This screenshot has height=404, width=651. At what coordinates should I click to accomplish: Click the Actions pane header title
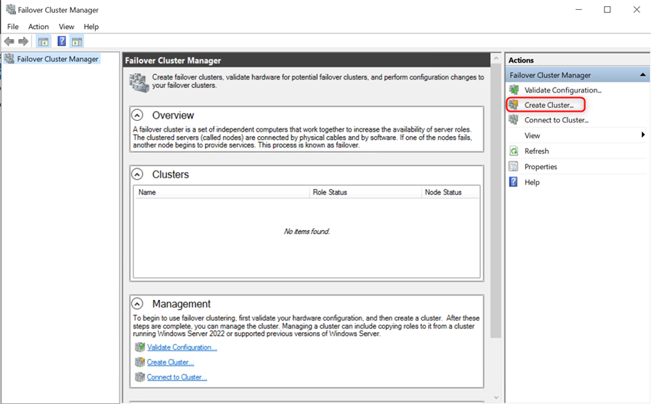click(521, 60)
